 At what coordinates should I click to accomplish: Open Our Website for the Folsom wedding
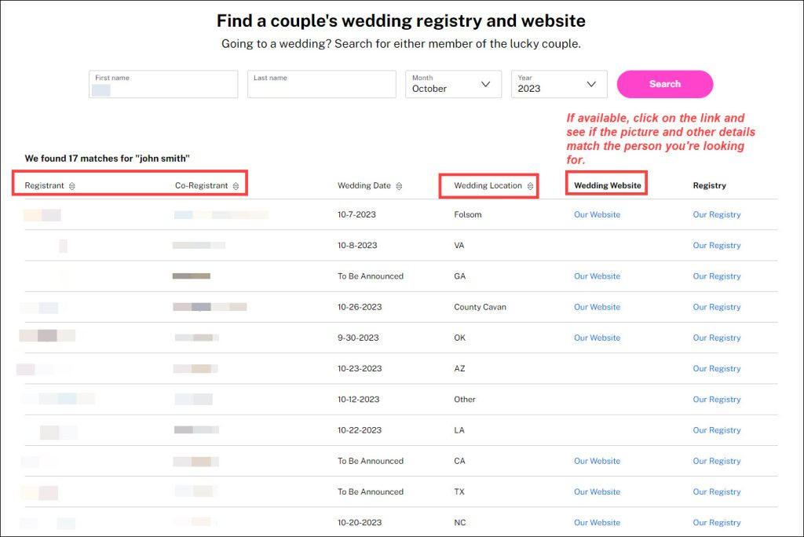[x=597, y=214]
